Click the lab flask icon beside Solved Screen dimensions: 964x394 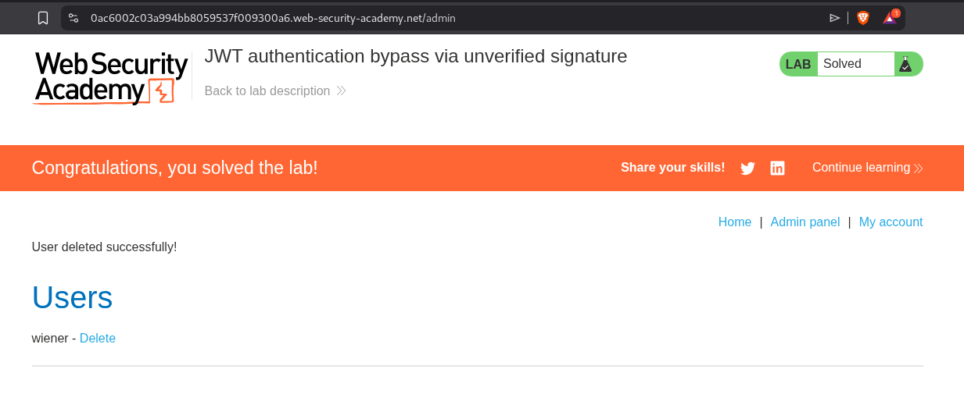click(905, 65)
